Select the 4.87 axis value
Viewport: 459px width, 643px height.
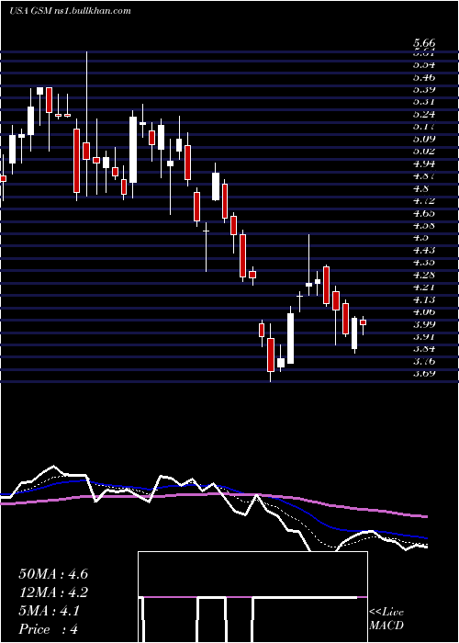(424, 176)
